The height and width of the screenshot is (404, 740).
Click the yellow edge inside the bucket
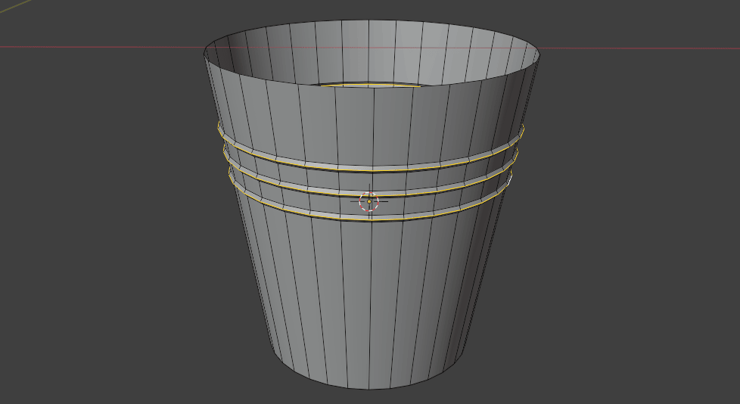[x=371, y=85]
